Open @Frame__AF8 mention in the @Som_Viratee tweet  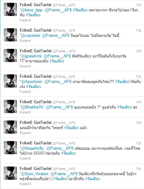pos(64,174)
